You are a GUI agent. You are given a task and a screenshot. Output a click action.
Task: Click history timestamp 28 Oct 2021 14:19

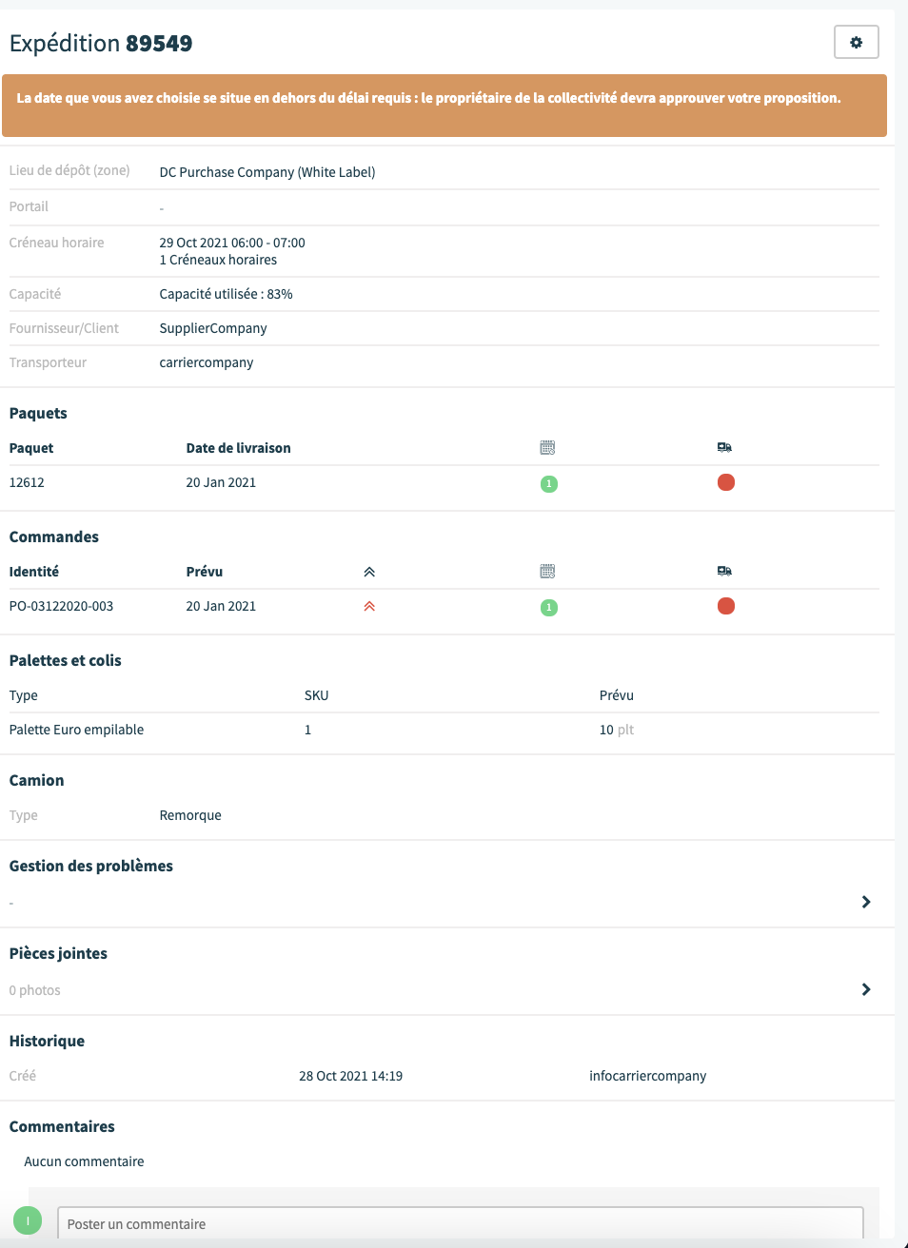pos(350,1076)
